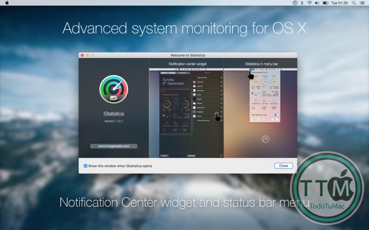This screenshot has height=230, width=369.
Task: Open the Bluetooth status menu
Action: [302, 3]
